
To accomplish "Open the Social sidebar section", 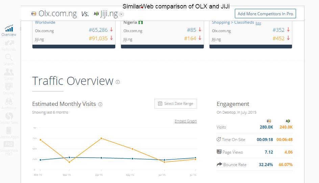I will tap(9, 74).
